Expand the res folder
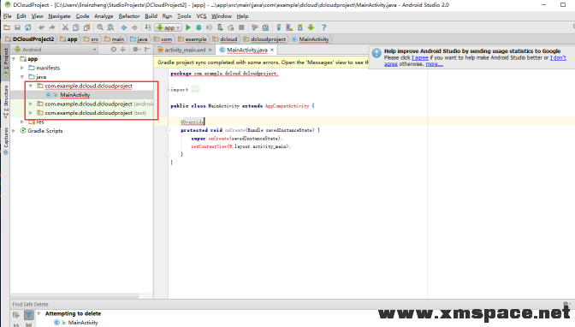This screenshot has height=327, width=575. (22, 122)
